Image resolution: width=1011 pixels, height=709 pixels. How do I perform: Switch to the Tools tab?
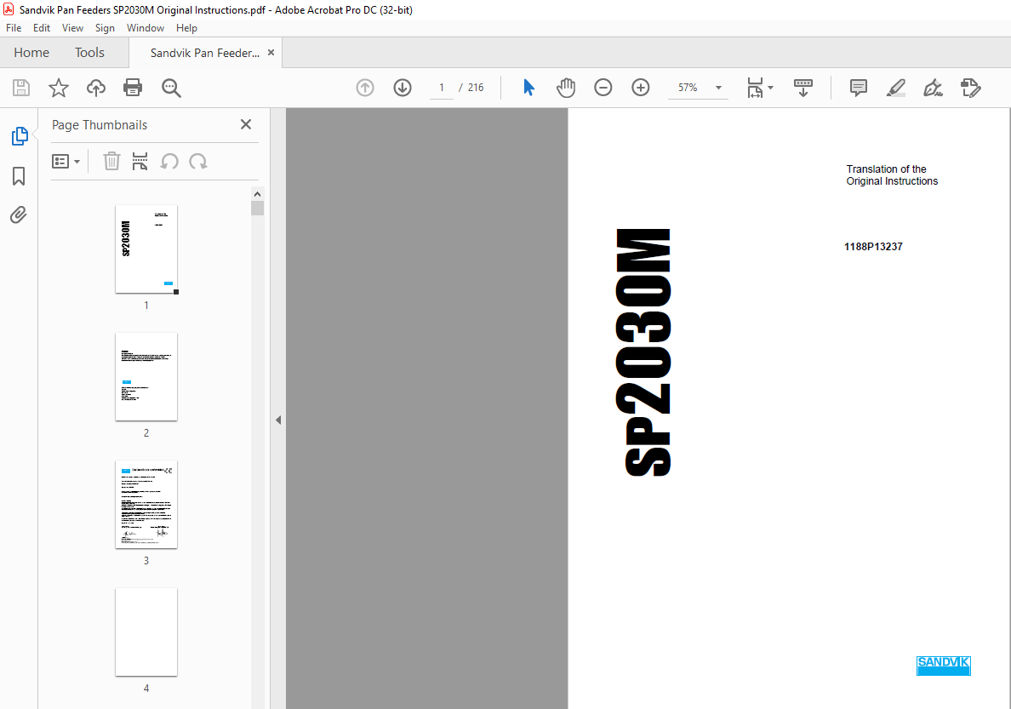coord(89,53)
